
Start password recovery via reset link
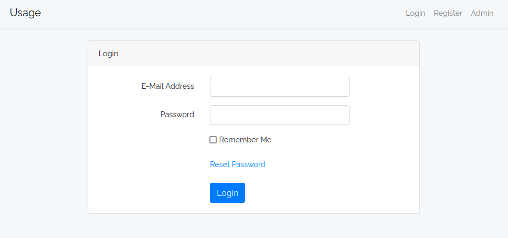[x=237, y=164]
